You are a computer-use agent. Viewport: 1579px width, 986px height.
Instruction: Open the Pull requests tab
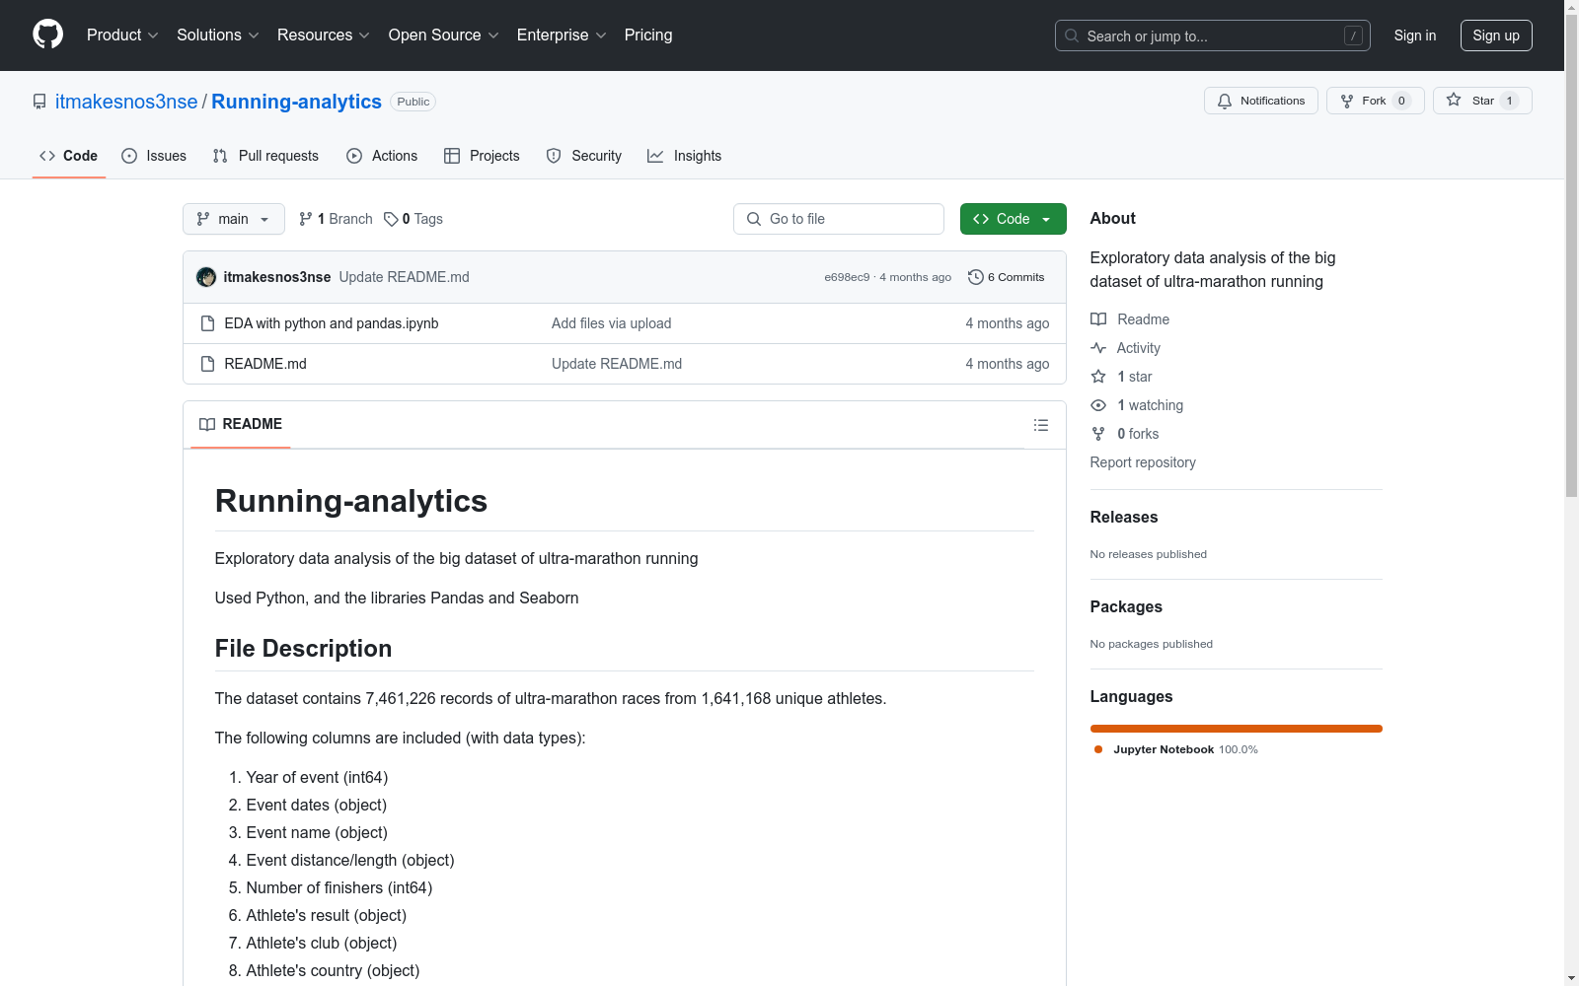pos(265,156)
